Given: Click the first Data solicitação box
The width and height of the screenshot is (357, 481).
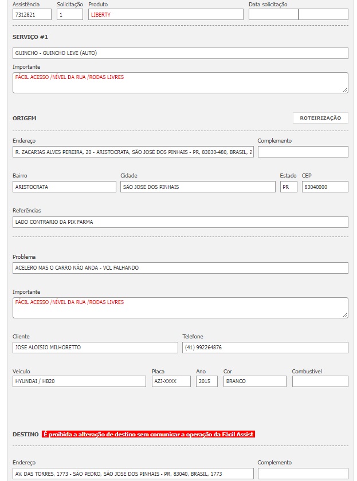Looking at the screenshot, I should tap(273, 14).
